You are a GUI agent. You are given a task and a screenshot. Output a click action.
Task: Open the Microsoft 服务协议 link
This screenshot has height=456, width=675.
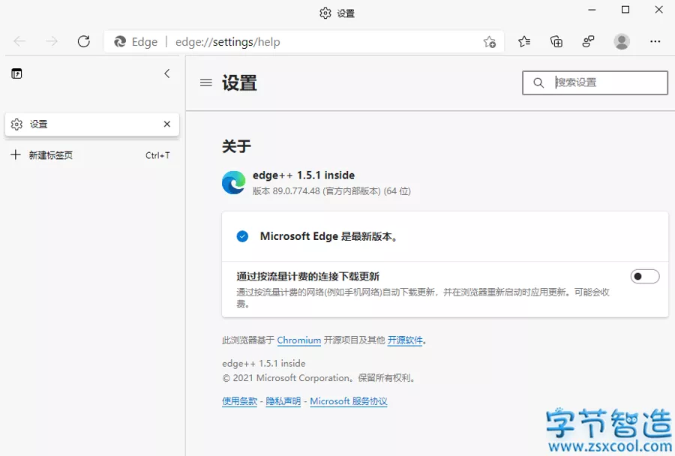pyautogui.click(x=349, y=401)
